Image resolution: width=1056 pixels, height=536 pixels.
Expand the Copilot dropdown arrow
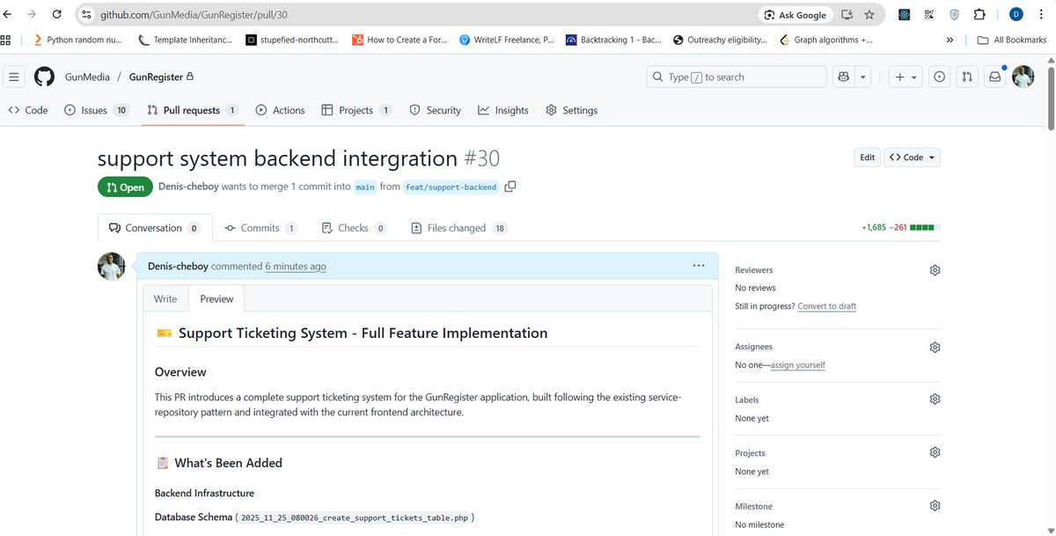(863, 77)
